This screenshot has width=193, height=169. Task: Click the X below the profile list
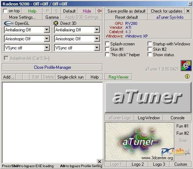100,161
